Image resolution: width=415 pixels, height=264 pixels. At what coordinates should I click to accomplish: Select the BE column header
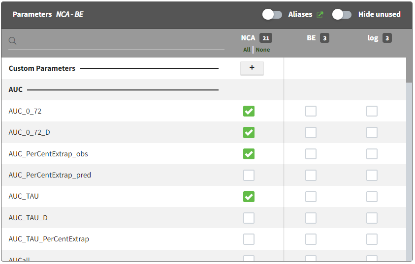pos(311,38)
